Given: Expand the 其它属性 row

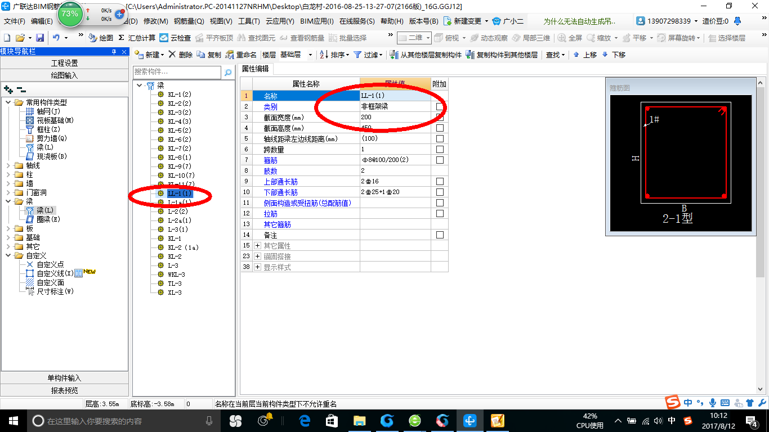Looking at the screenshot, I should click(x=258, y=246).
